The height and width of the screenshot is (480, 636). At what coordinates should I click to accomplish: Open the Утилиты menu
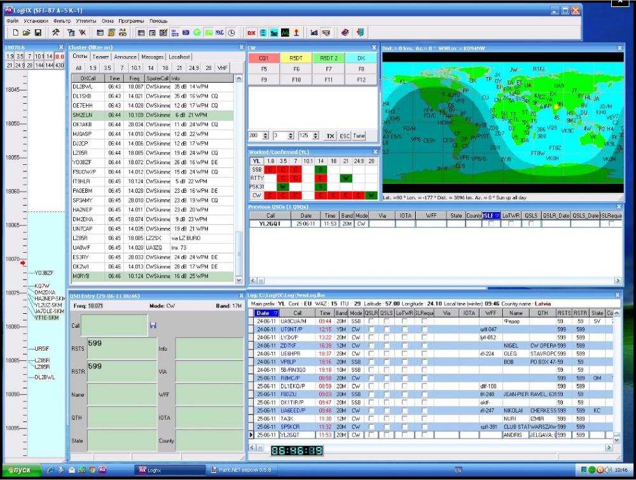pyautogui.click(x=86, y=21)
